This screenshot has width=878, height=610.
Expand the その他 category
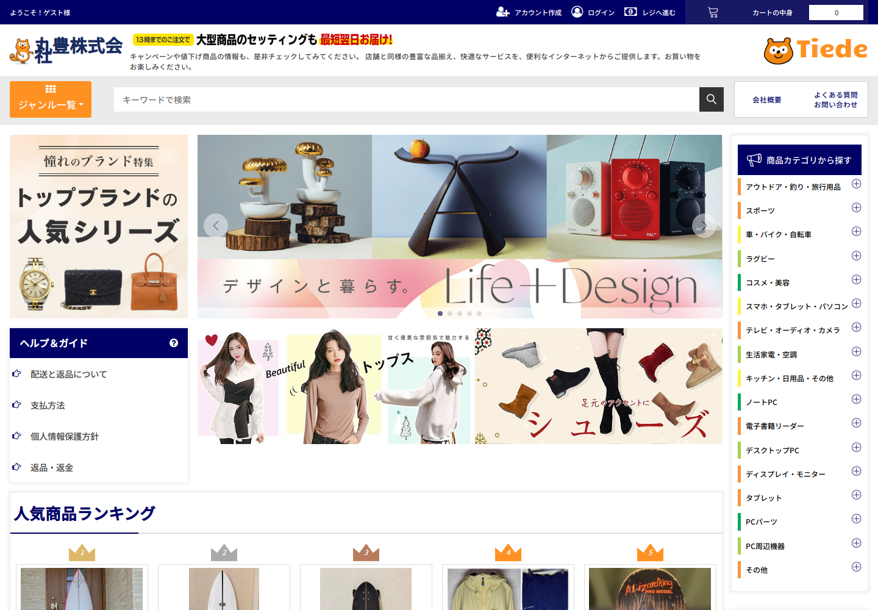856,567
